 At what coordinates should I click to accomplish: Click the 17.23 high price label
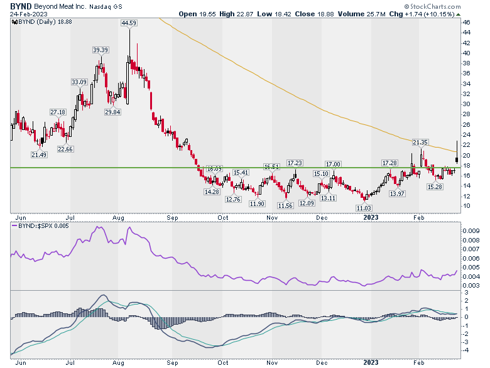[295, 163]
